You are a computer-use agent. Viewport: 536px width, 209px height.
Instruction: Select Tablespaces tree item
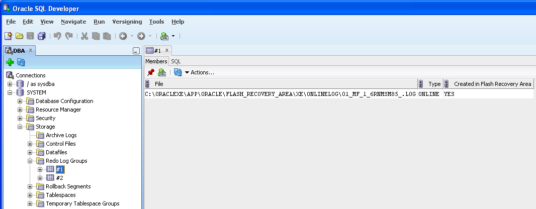point(61,195)
